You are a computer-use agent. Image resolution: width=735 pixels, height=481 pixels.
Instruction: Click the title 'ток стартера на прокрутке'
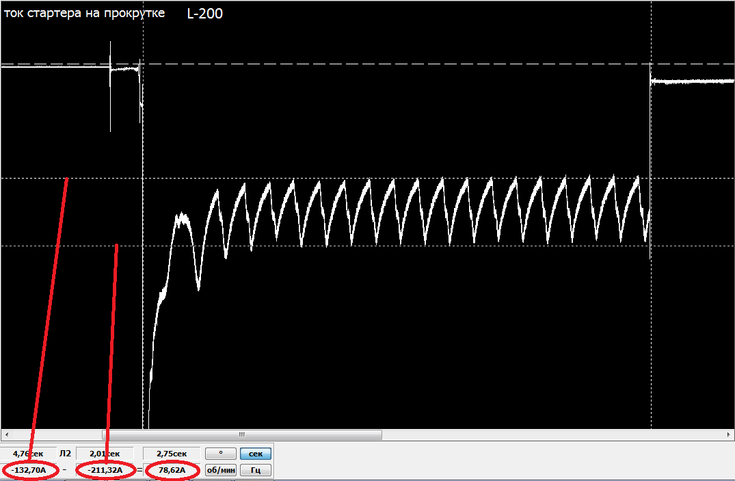point(84,13)
